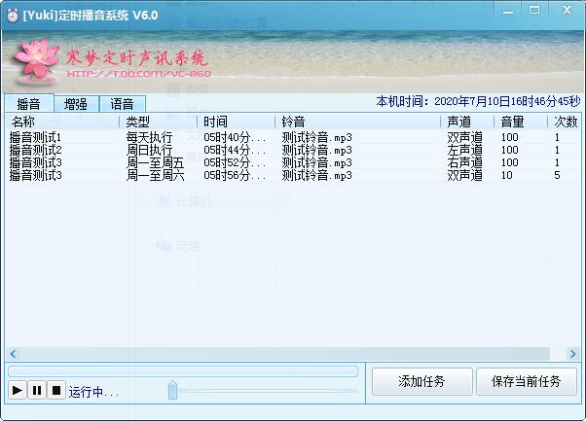Click the Play button in playback controls
The image size is (586, 421).
[x=18, y=391]
